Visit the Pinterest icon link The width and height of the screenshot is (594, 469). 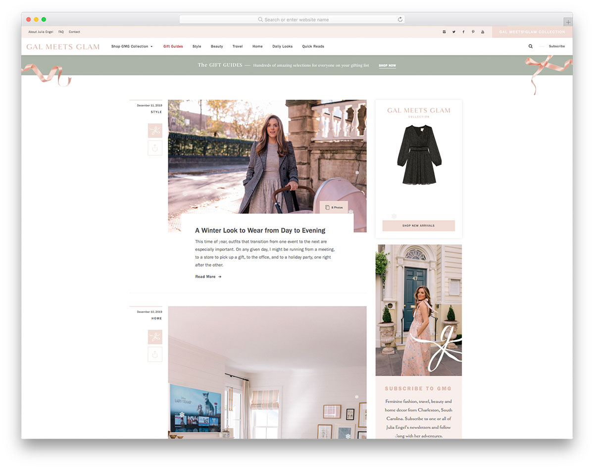point(473,32)
